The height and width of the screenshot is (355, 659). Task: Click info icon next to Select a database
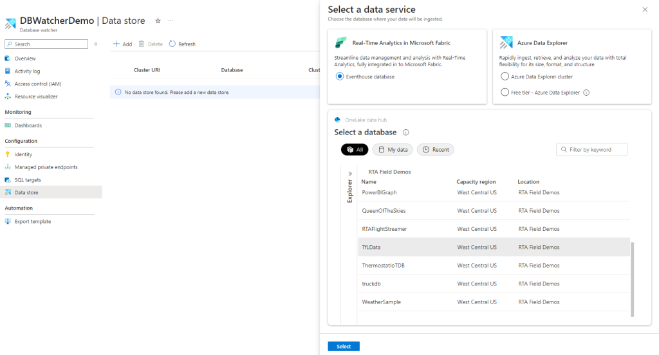point(406,132)
